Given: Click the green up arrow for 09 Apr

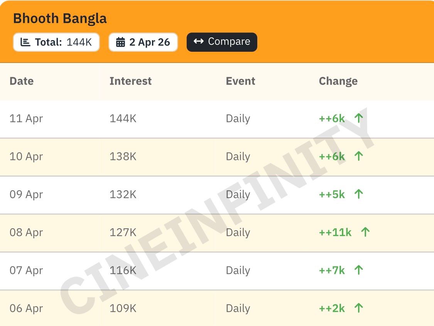Looking at the screenshot, I should click(359, 194).
